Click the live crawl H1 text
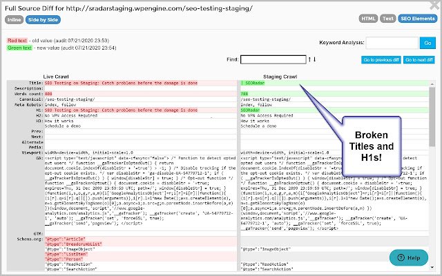 pos(121,110)
